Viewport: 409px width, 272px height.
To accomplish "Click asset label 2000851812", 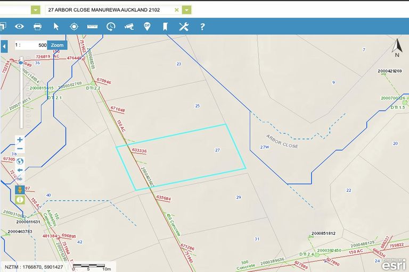I will 323,233.
